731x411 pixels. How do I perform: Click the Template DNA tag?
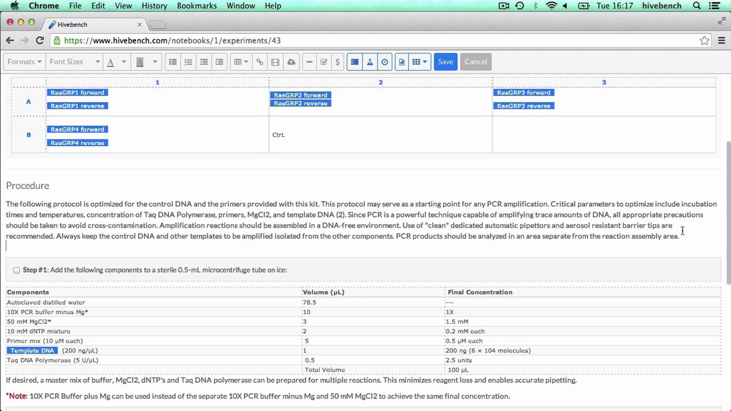(x=32, y=351)
